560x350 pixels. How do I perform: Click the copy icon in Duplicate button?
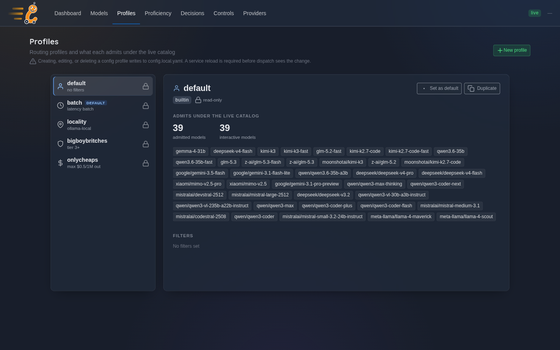click(x=471, y=88)
